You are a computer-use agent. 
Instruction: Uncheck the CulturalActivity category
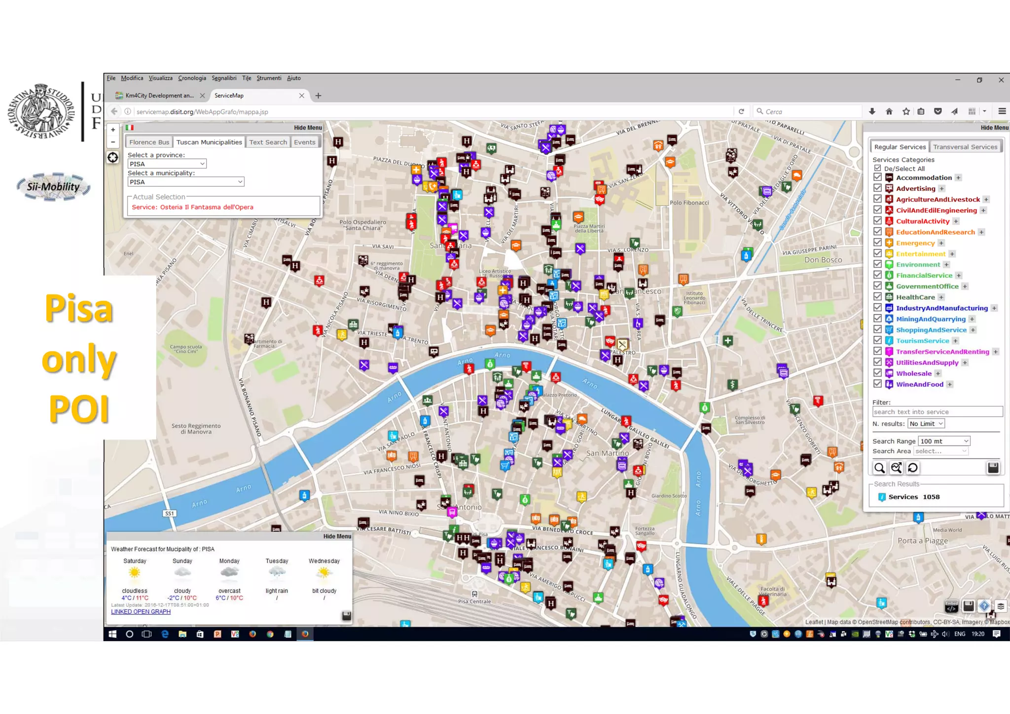[877, 220]
